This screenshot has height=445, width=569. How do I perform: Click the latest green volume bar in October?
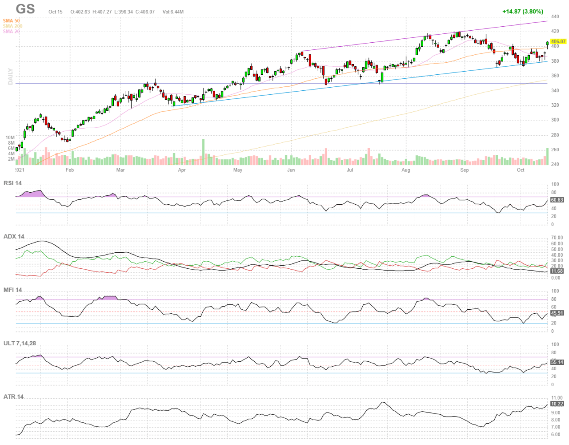547,156
